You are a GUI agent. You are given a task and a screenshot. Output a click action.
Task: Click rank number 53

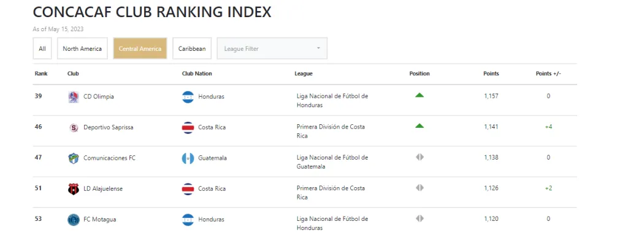tap(38, 219)
